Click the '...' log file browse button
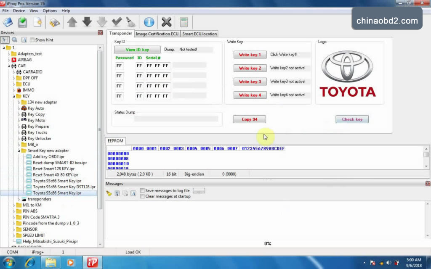 tap(199, 190)
